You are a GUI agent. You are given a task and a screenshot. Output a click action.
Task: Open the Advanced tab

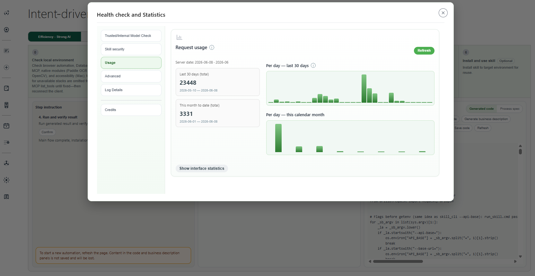131,76
